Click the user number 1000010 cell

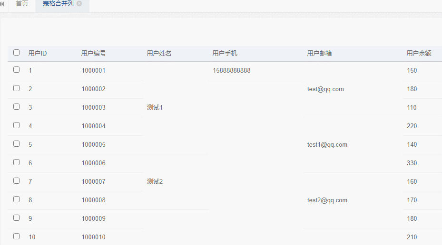pyautogui.click(x=93, y=237)
